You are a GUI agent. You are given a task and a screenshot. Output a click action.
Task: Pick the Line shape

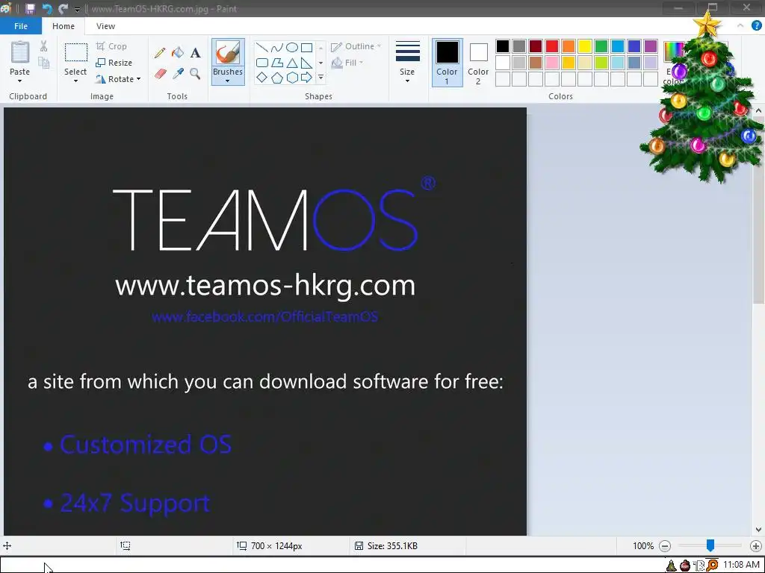(x=262, y=47)
